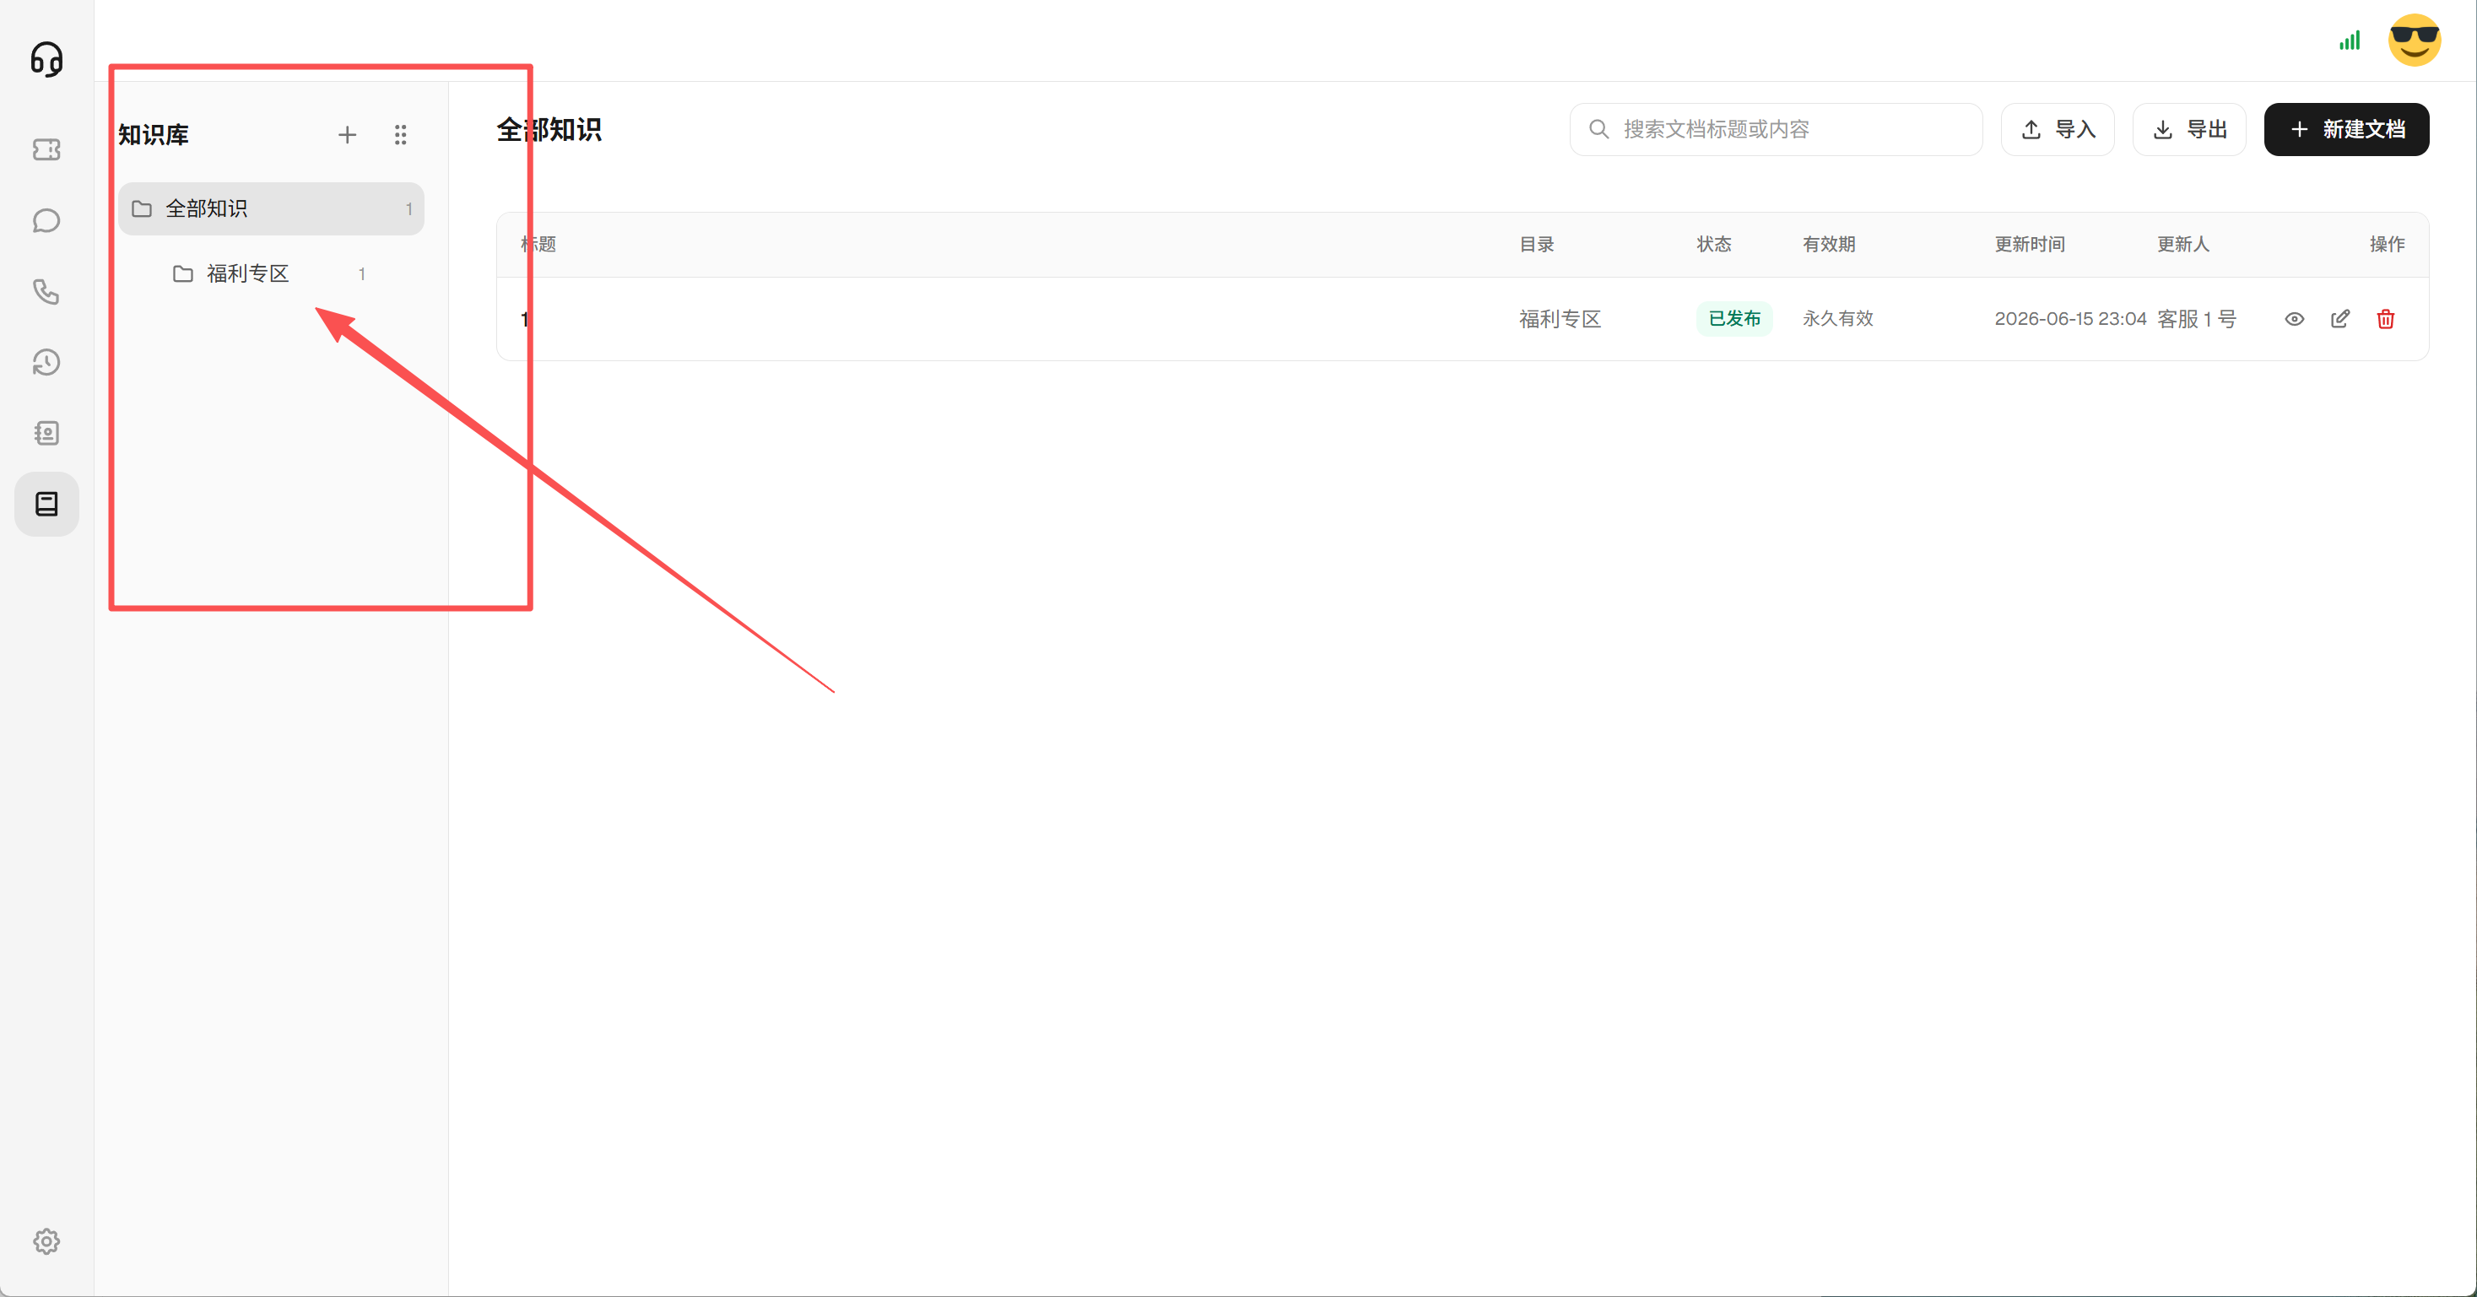Click the drag-handle dots icon beside 知识库
This screenshot has width=2477, height=1297.
point(400,135)
